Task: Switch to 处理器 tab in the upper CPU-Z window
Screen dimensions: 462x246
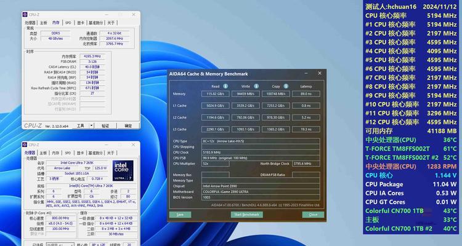Action: (30, 23)
